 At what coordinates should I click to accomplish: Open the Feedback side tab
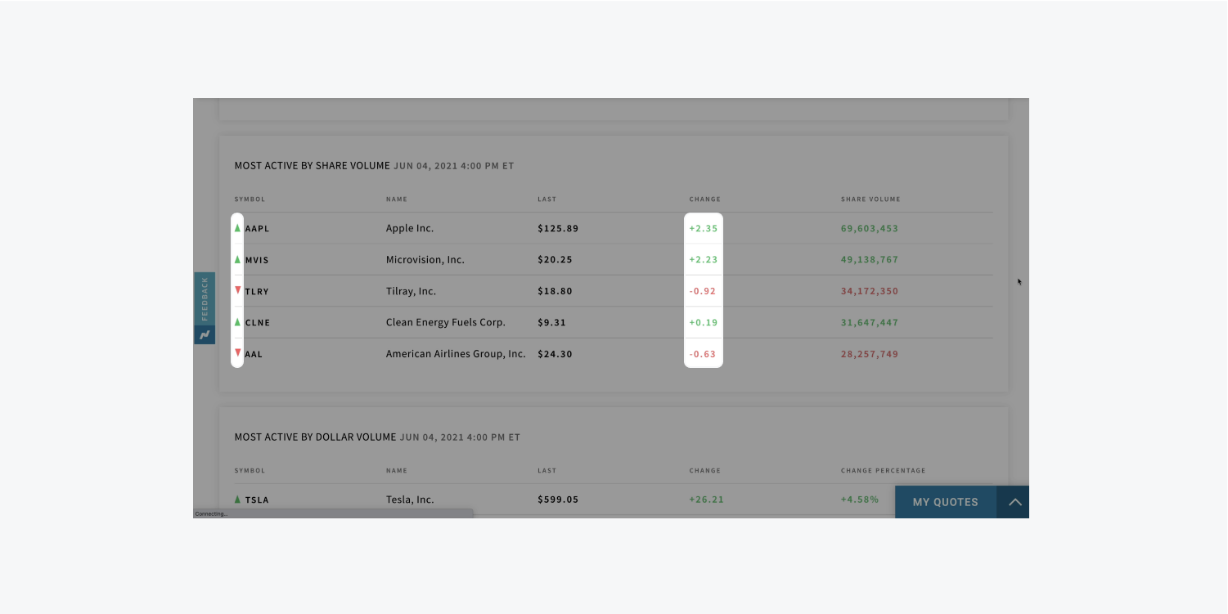click(205, 299)
